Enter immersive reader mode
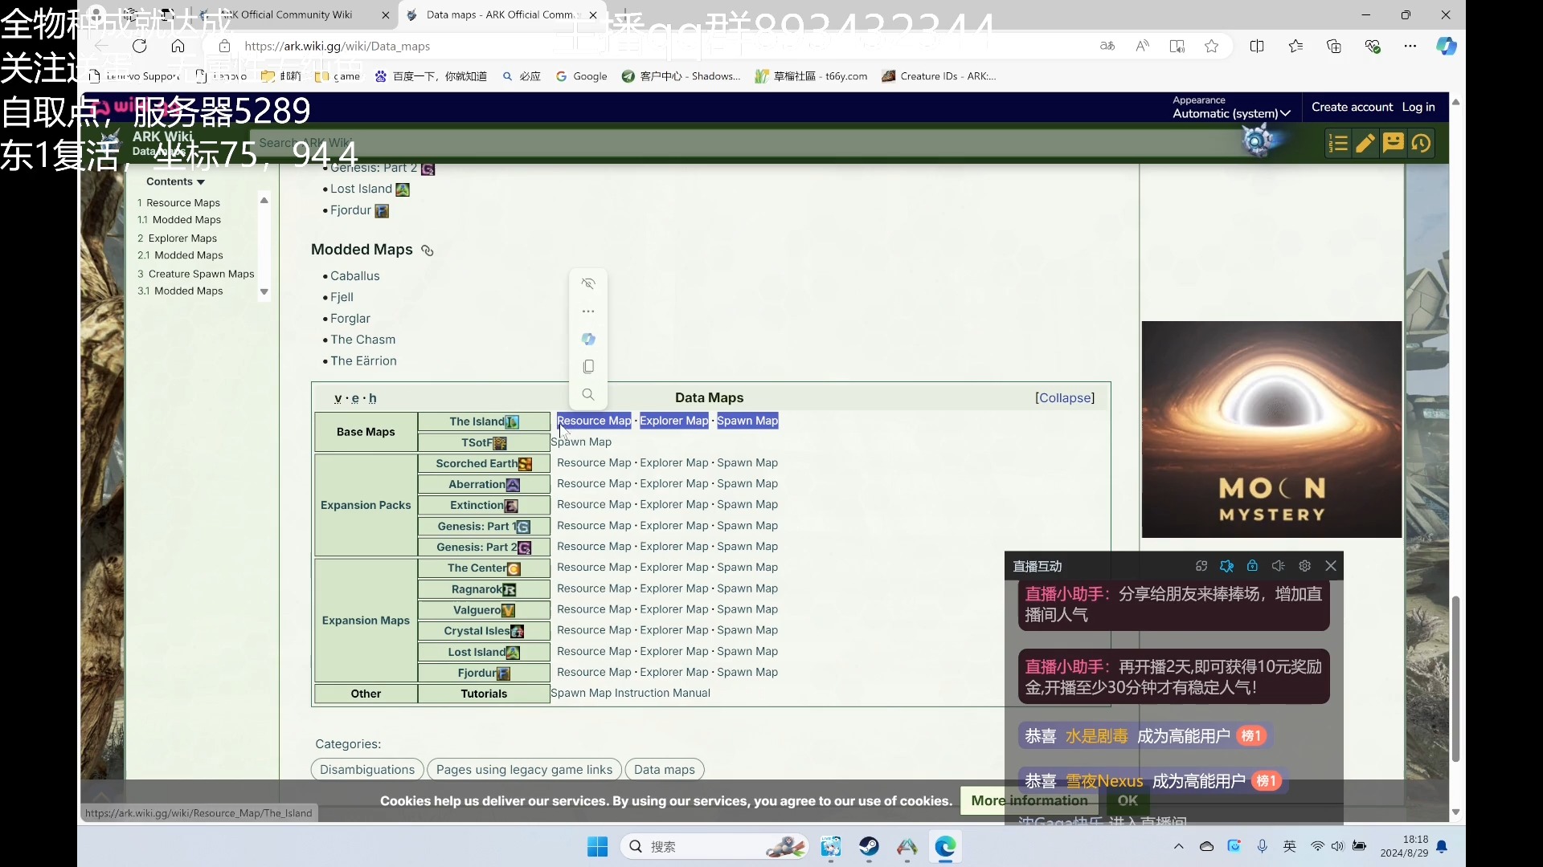This screenshot has width=1543, height=867. [1177, 46]
